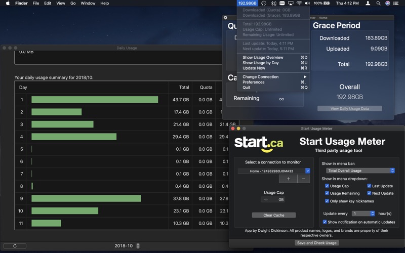This screenshot has height=253, width=405.
Task: Close the usage overview panel
Action: coord(225,18)
